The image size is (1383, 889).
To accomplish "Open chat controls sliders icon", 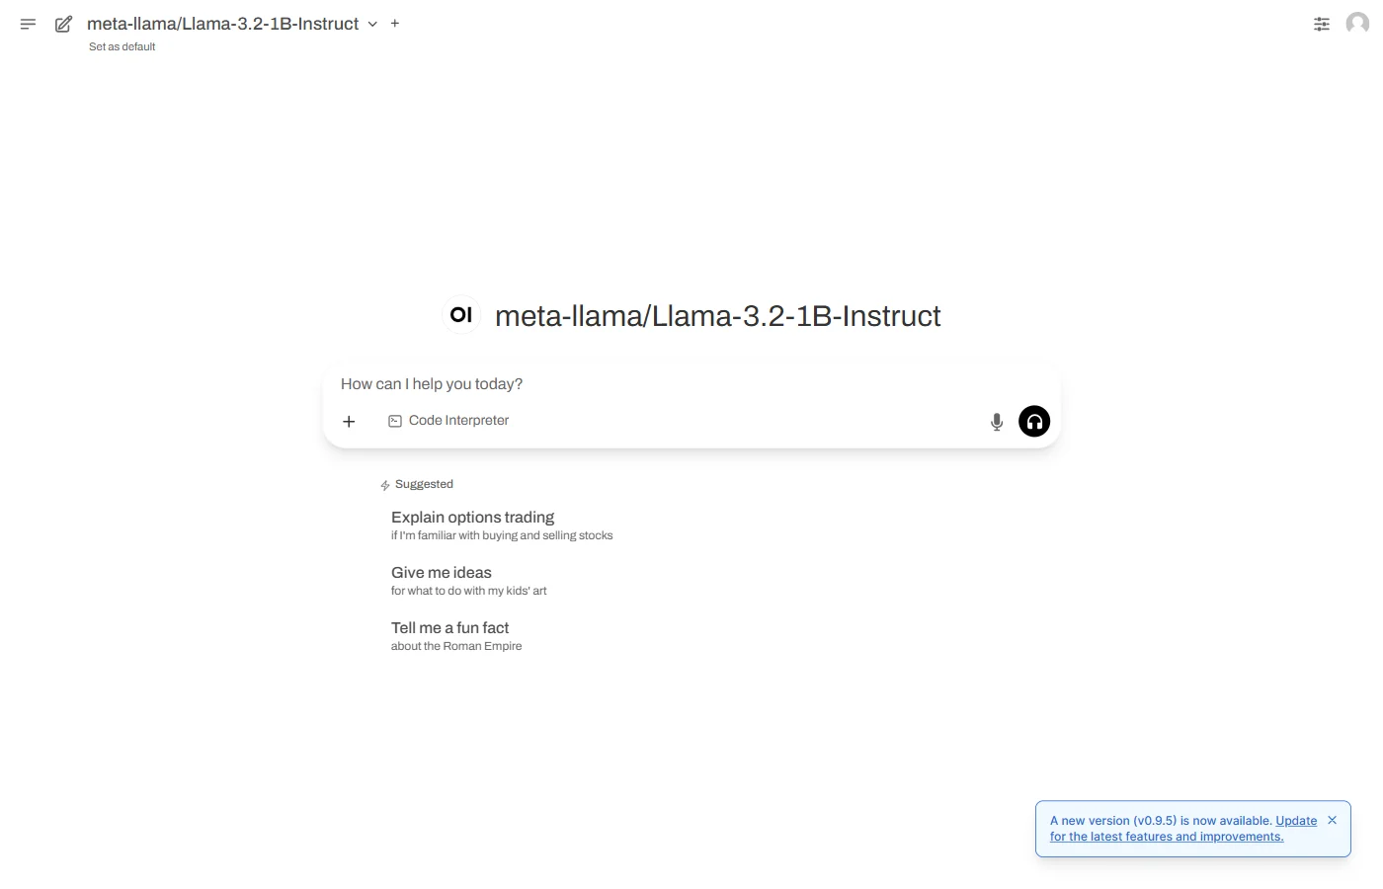I will (1322, 24).
